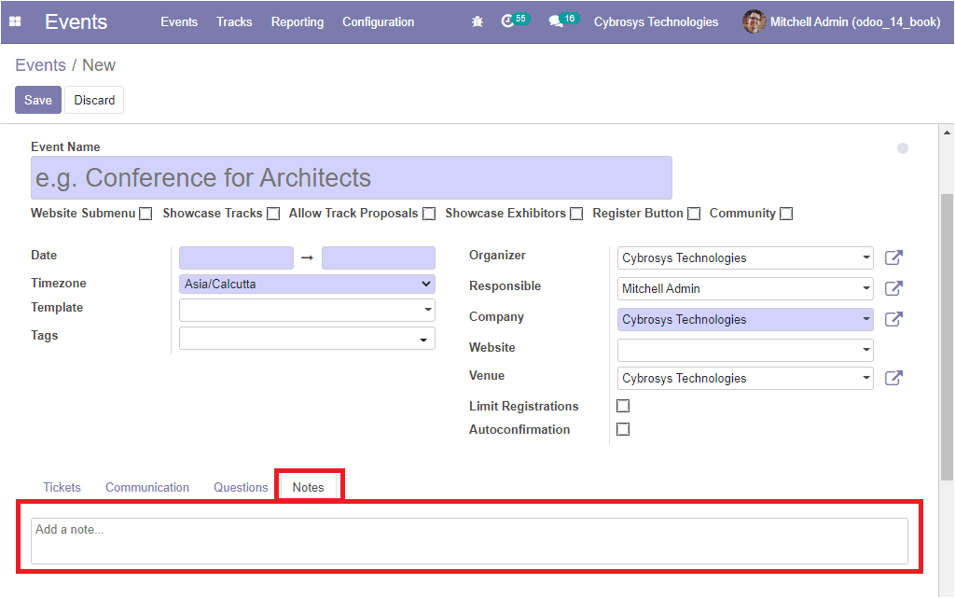Viewport: 955px width, 598px height.
Task: Open Venue external link icon
Action: click(893, 379)
